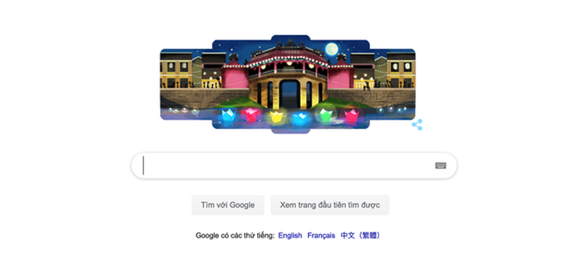Click the red lantern next to cyan lantern

pyautogui.click(x=250, y=114)
